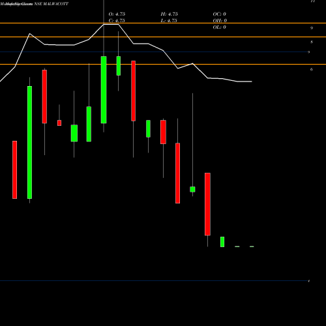Select the open value O: 4.75
This screenshot has height=326, width=326.
click(117, 14)
